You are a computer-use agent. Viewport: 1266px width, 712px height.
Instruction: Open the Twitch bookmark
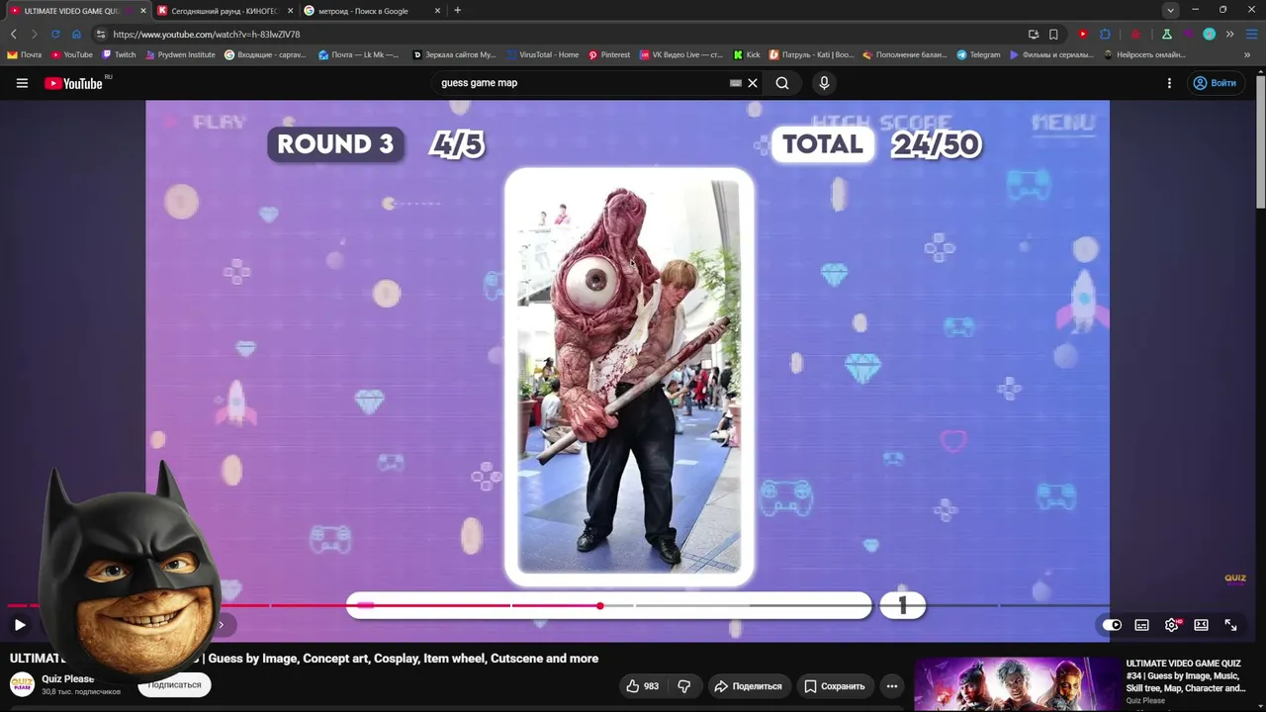[120, 54]
